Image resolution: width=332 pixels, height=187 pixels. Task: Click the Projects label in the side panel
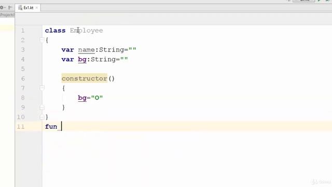pos(7,15)
